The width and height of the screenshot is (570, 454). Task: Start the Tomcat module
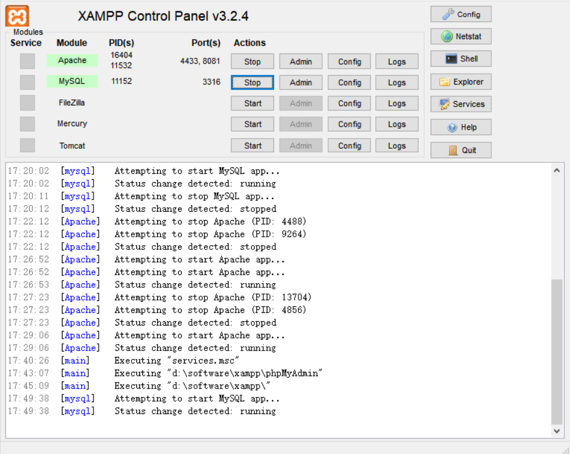click(x=253, y=146)
